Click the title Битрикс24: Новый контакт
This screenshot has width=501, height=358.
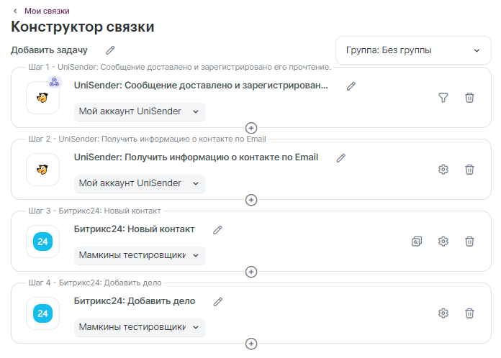[x=134, y=229]
